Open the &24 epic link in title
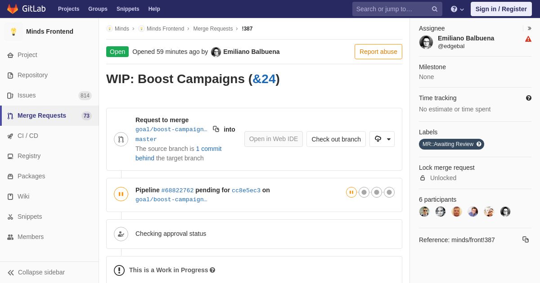540x283 pixels. 264,79
